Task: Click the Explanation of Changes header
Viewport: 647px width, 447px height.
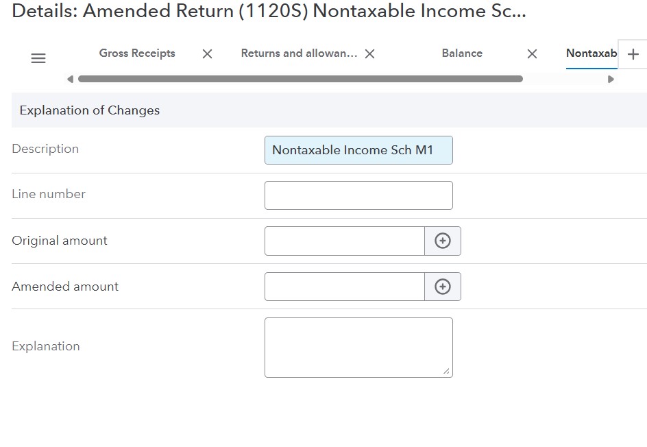Action: (90, 110)
